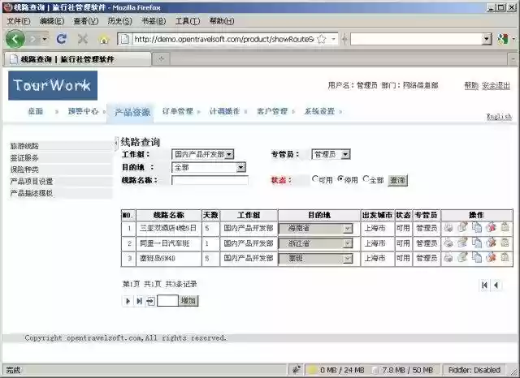Select the 停用 status radio button
Image resolution: width=520 pixels, height=378 pixels.
click(x=340, y=178)
